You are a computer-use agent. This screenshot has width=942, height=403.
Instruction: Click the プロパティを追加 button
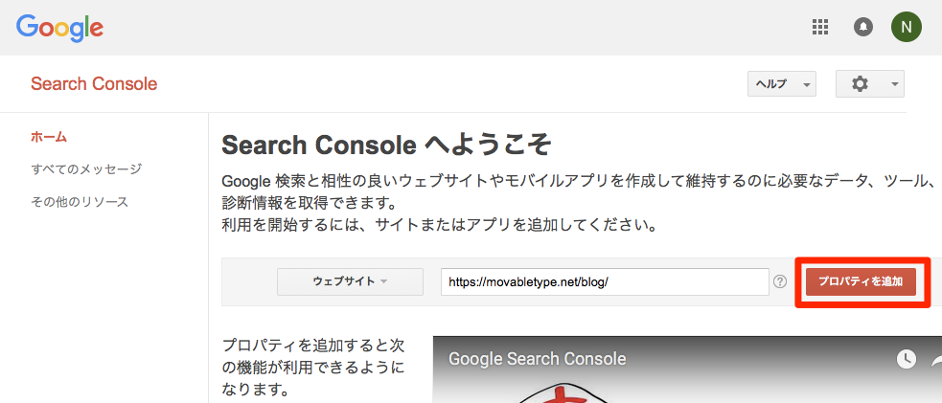click(x=861, y=281)
